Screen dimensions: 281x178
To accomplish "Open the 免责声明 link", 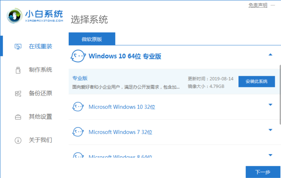I will pos(258,5).
